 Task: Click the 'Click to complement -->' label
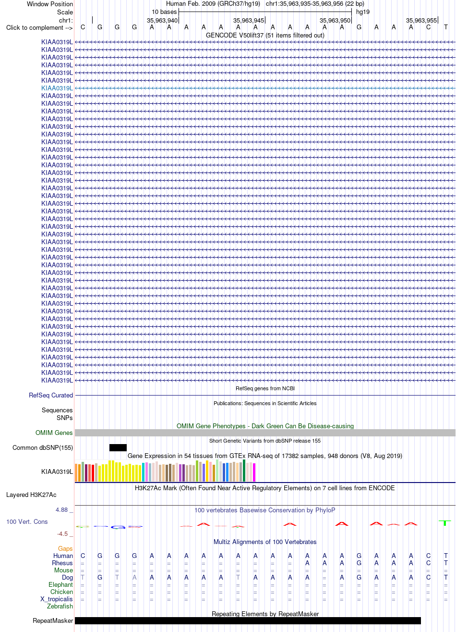(x=39, y=27)
